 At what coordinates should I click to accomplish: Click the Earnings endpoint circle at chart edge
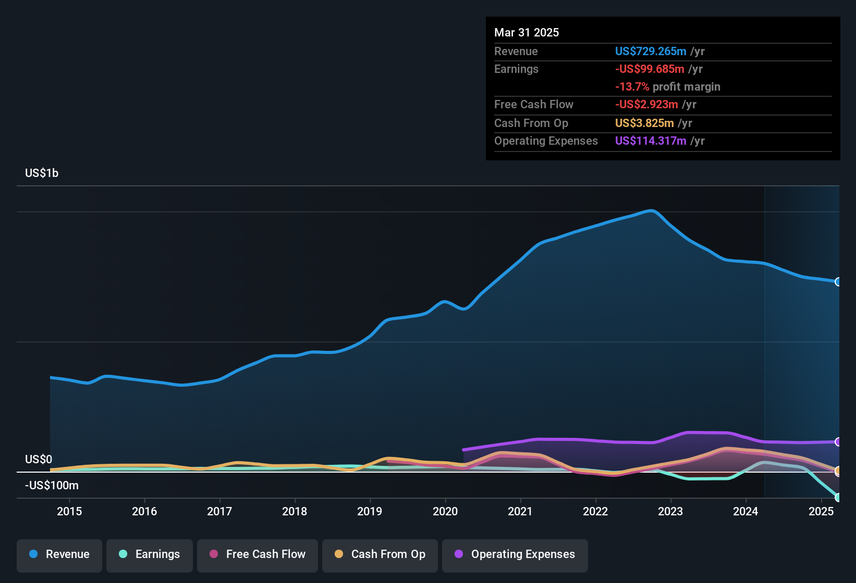pos(838,498)
